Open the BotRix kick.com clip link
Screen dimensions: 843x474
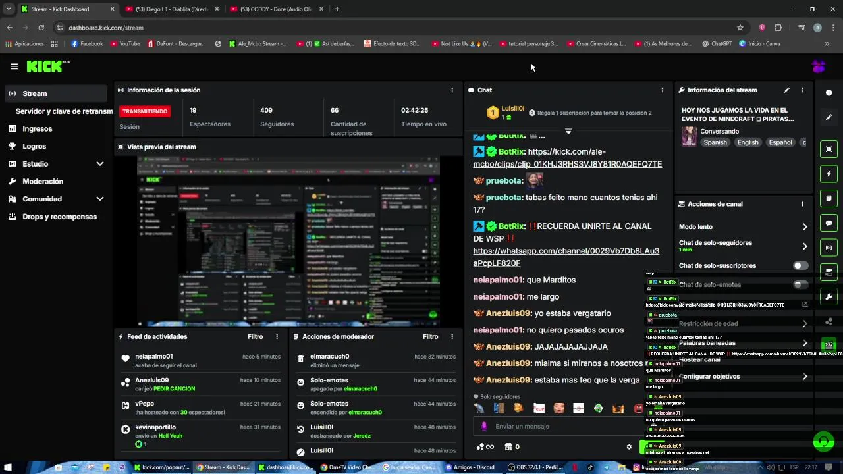click(x=567, y=158)
